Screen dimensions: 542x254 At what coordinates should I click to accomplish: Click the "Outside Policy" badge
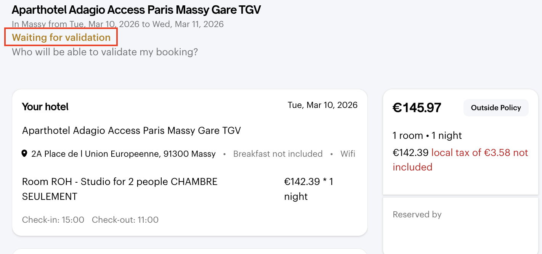click(495, 108)
